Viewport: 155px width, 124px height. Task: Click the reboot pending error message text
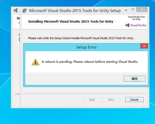pyautogui.click(x=90, y=62)
